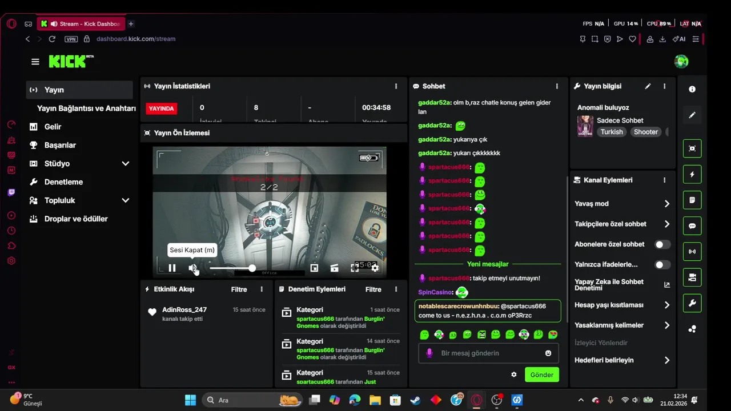Open Yayın bilgisi options menu
This screenshot has width=731, height=411.
pyautogui.click(x=664, y=86)
